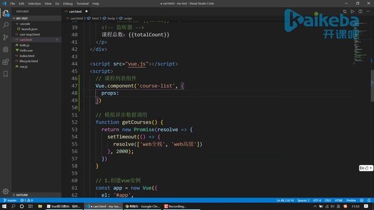
Task: Change the HTML language mode
Action: [x=338, y=200]
